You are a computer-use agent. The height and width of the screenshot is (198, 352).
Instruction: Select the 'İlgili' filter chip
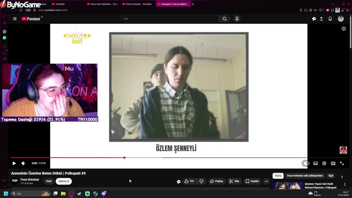coord(331,176)
